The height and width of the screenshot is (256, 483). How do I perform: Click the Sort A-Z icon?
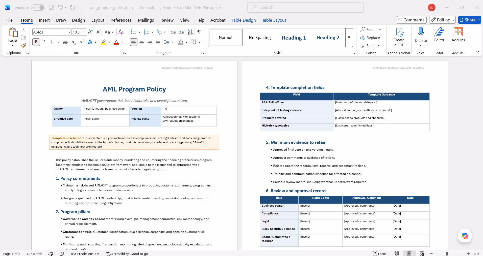pos(190,32)
